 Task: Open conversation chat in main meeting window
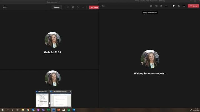(156, 6)
